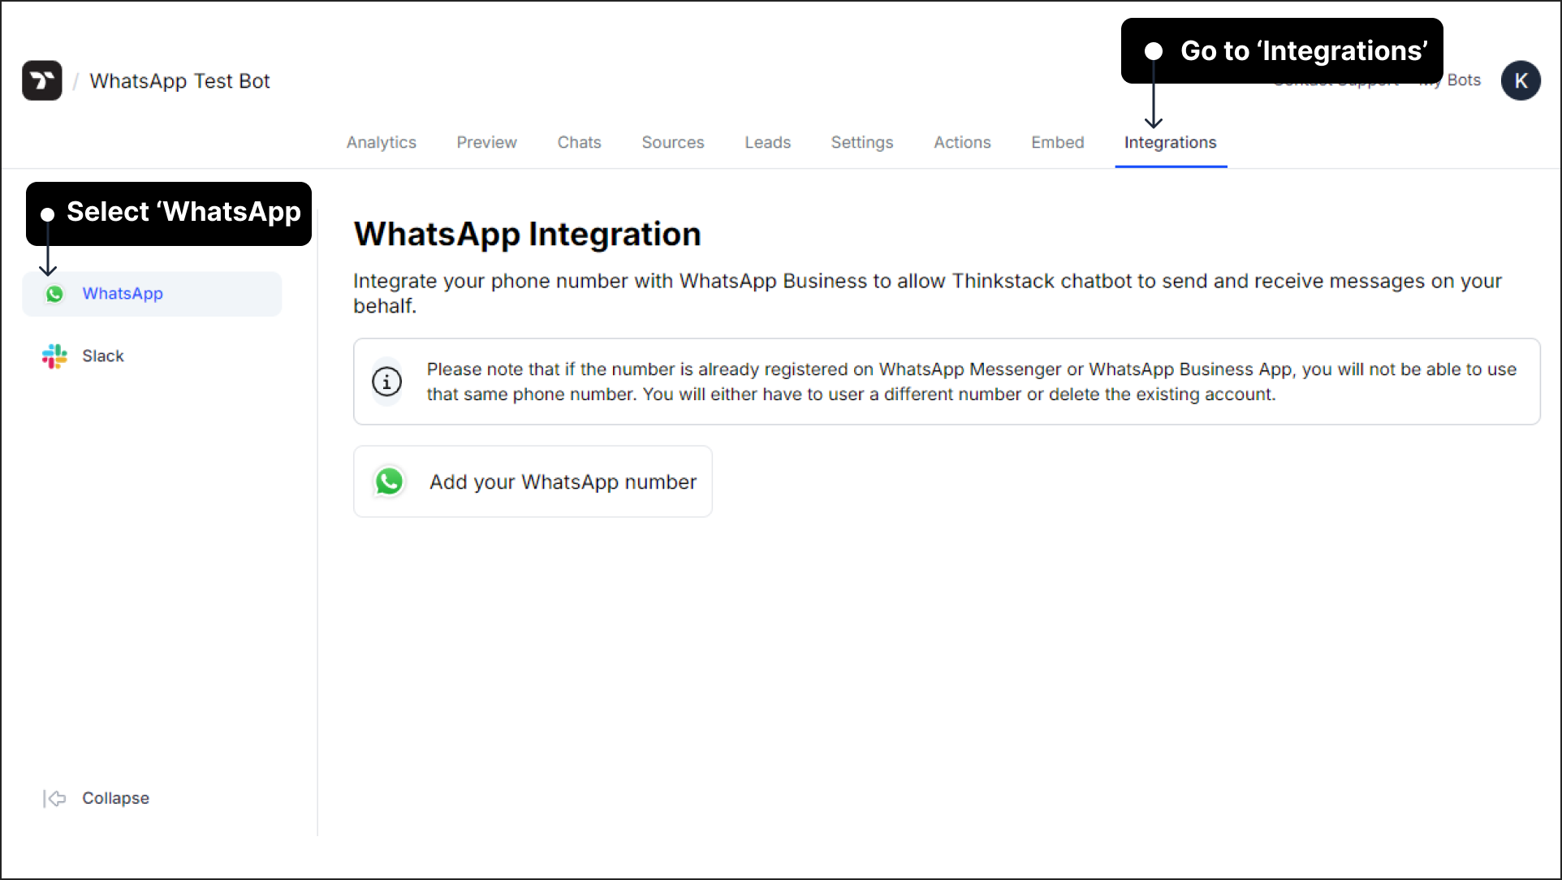
Task: Navigate to the Sources tab
Action: 673,141
